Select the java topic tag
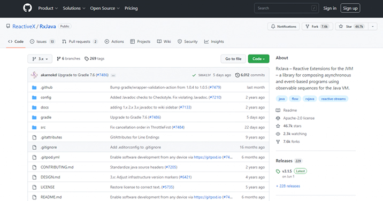383x201 pixels. (281, 99)
